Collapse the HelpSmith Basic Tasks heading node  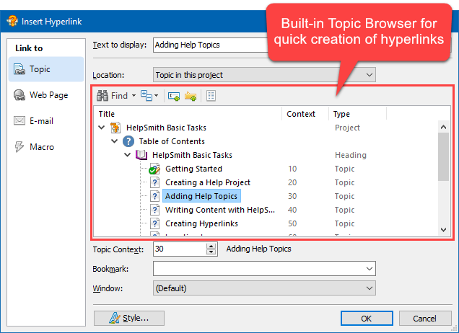[x=127, y=155]
